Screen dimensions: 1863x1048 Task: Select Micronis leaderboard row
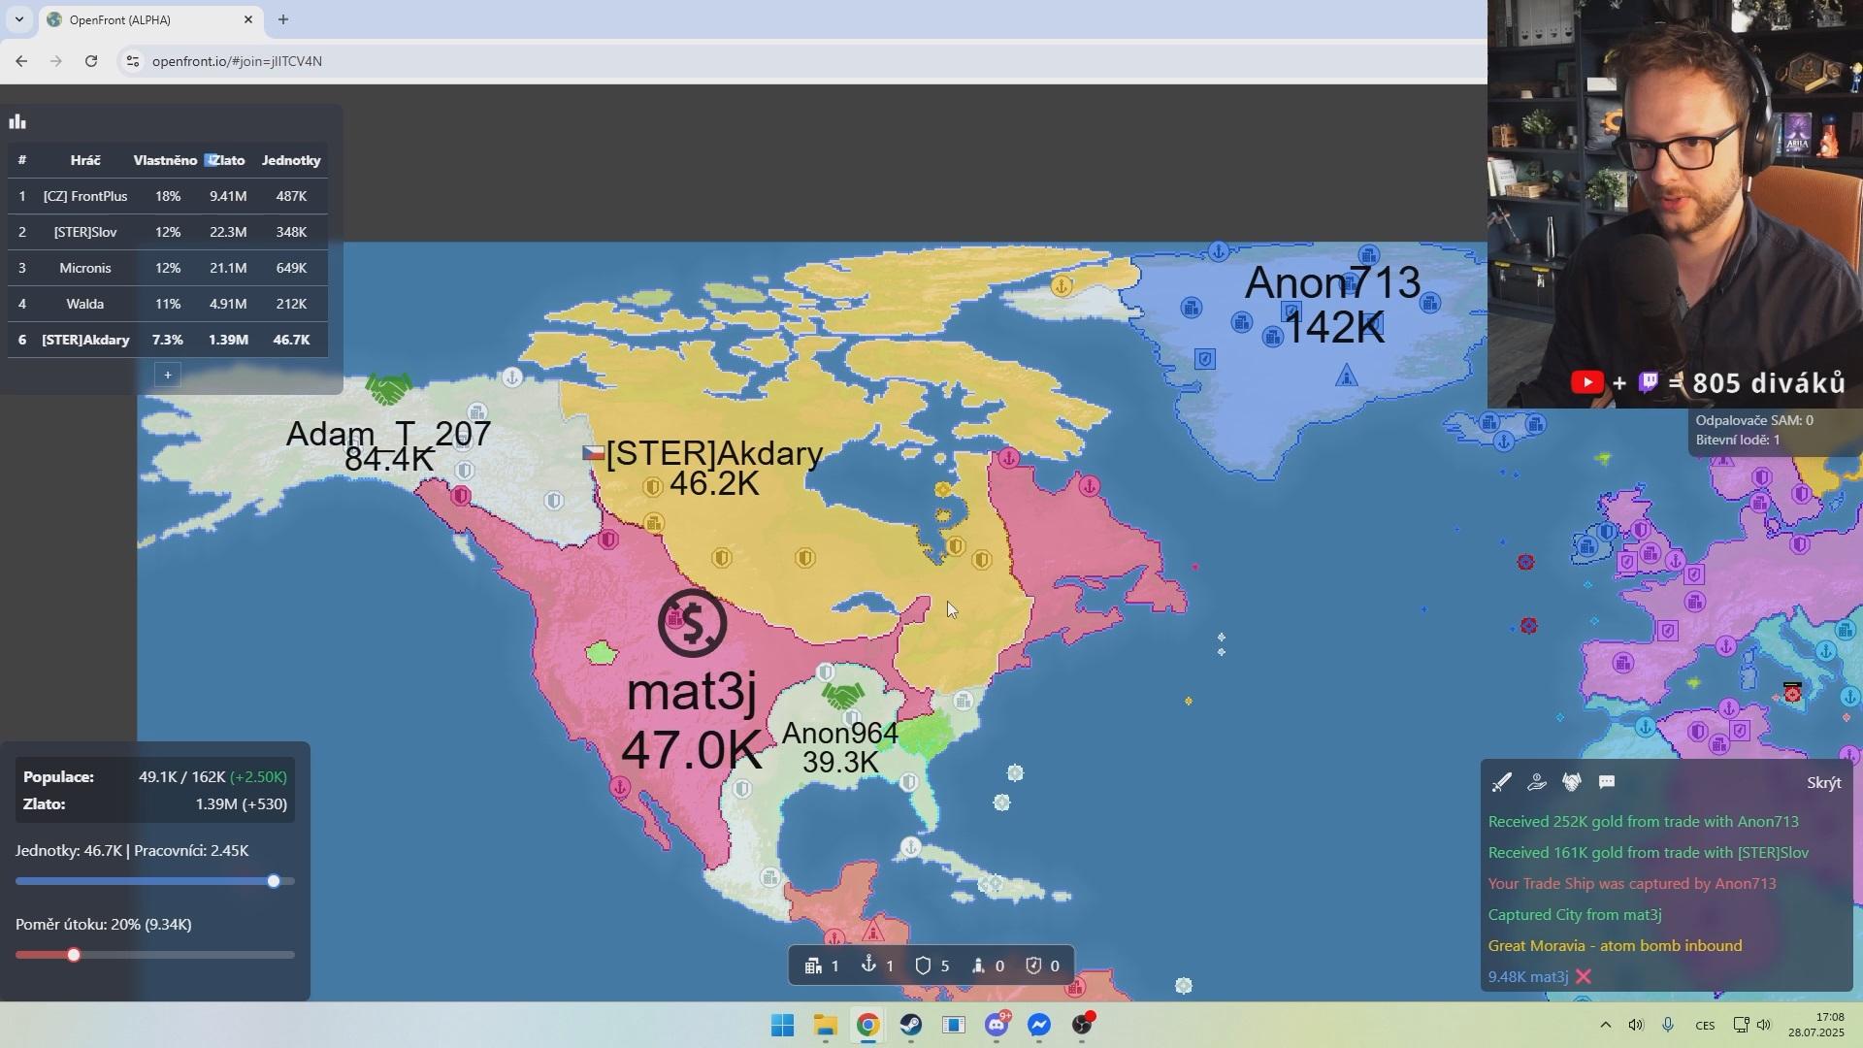[168, 268]
